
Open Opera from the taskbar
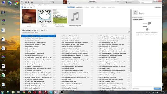(x=35, y=92)
